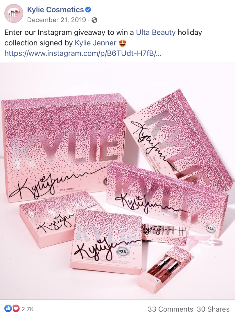Open the Kylie Cosmetics profile picture
Screen dimensions: 235x318
pos(14,14)
